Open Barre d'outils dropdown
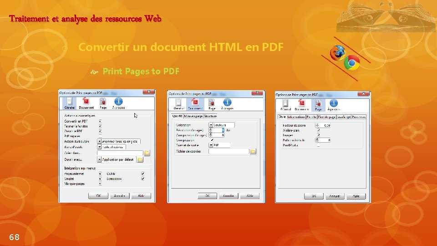The width and height of the screenshot is (437, 246). (x=99, y=147)
